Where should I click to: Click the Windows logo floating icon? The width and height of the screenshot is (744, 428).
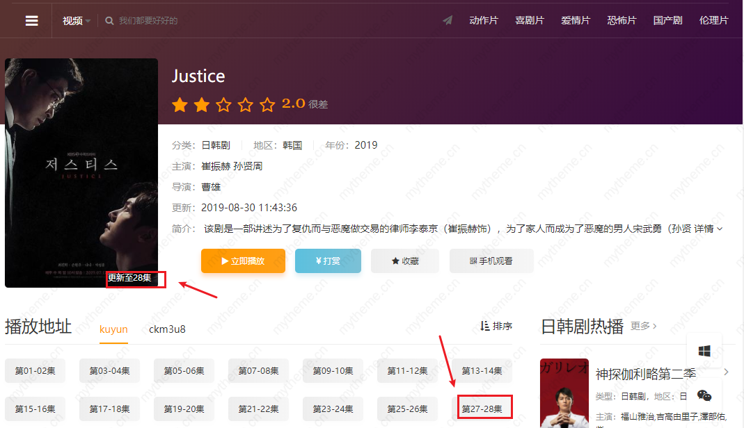704,352
